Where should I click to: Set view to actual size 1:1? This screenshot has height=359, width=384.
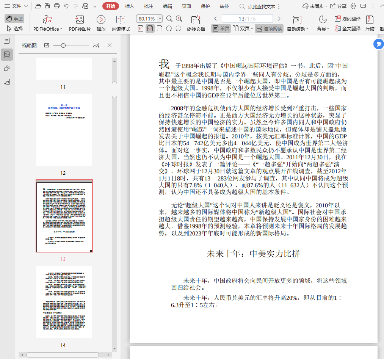click(x=141, y=29)
